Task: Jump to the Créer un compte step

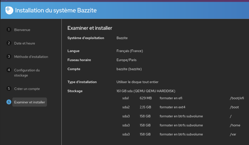Action: (27, 89)
